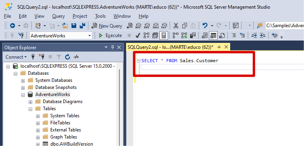This screenshot has height=146, width=304.
Task: Cut selection with the scissors icon
Action: tap(176, 26)
